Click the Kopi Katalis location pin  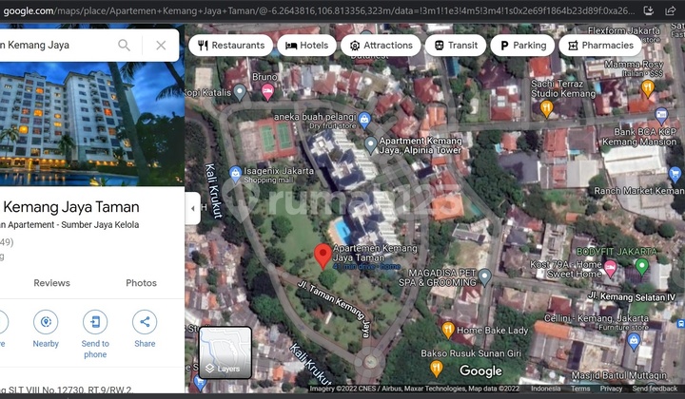pyautogui.click(x=240, y=92)
